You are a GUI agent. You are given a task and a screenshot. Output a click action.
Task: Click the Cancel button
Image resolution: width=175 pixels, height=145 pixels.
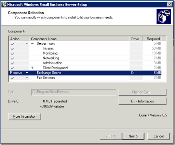point(159,136)
